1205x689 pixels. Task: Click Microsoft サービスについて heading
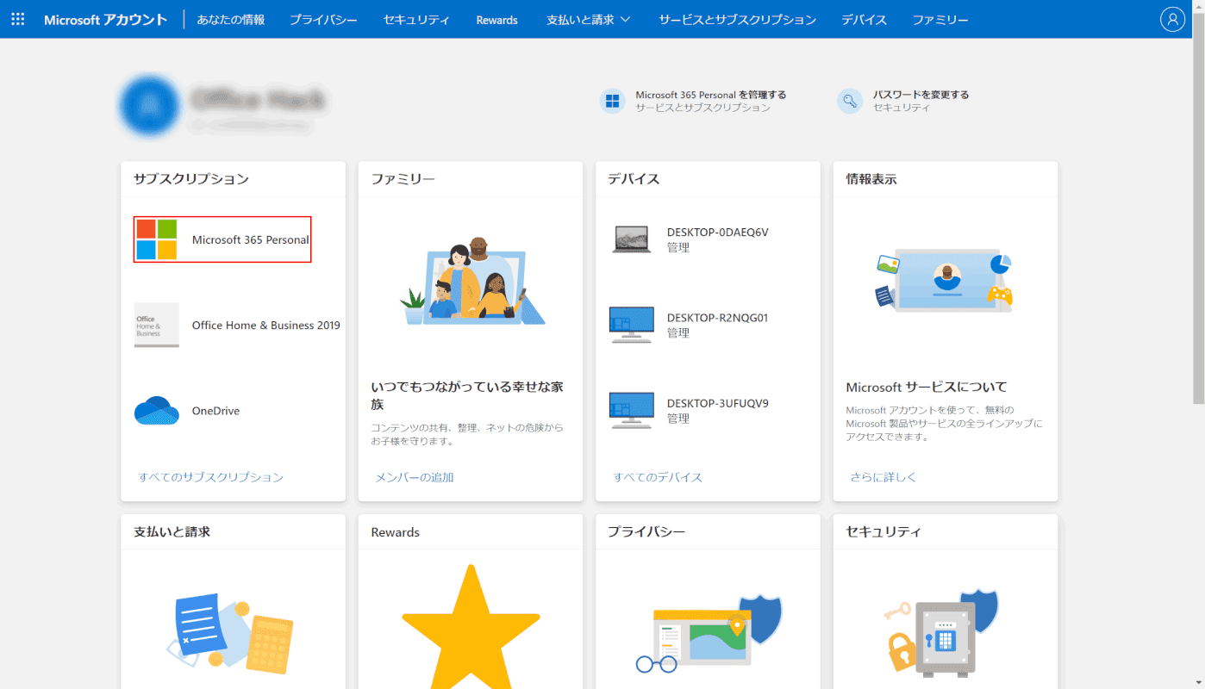(x=927, y=388)
